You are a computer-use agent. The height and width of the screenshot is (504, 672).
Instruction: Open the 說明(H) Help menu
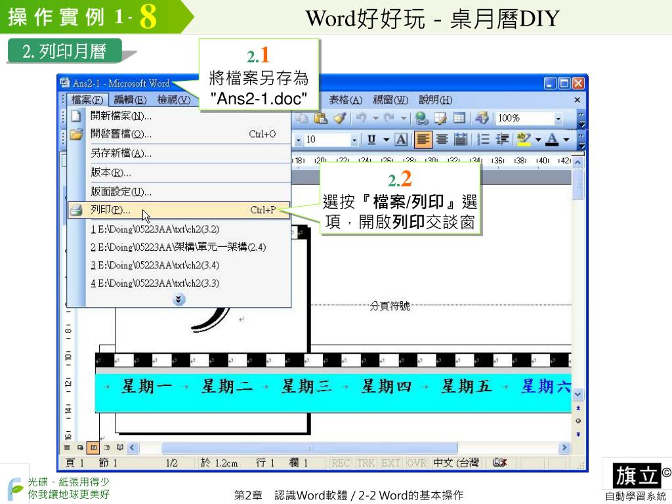(x=436, y=100)
